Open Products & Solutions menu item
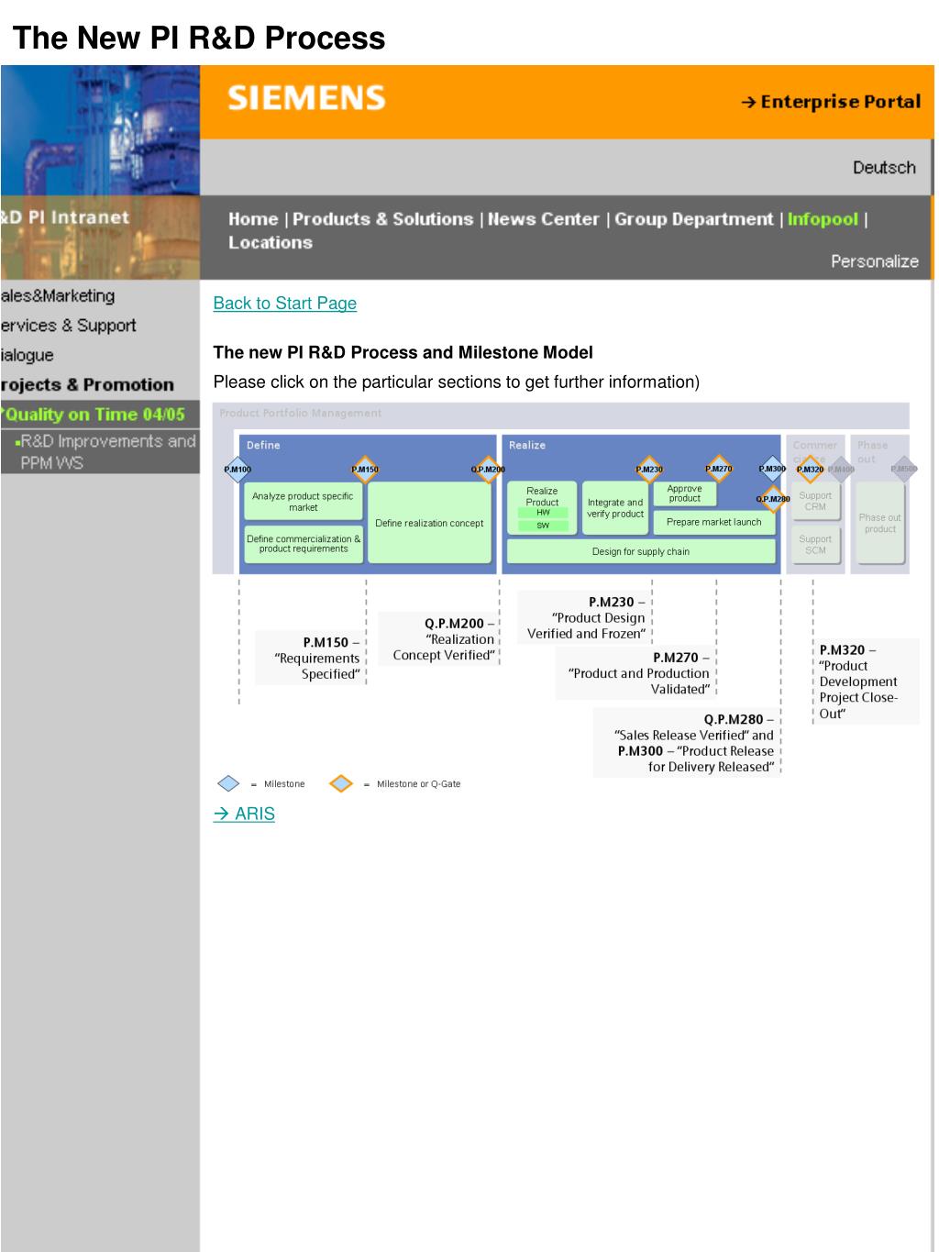Screen dimensions: 939x1252 [383, 219]
